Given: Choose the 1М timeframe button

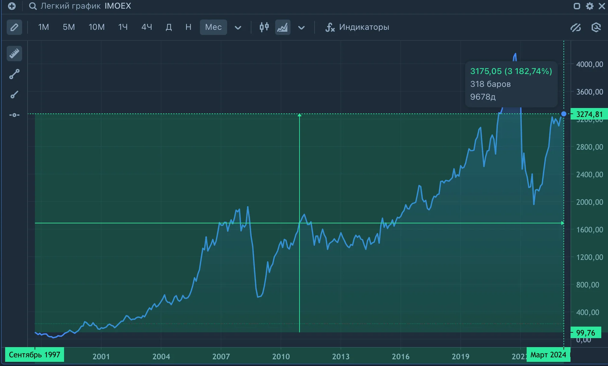Looking at the screenshot, I should coord(44,27).
